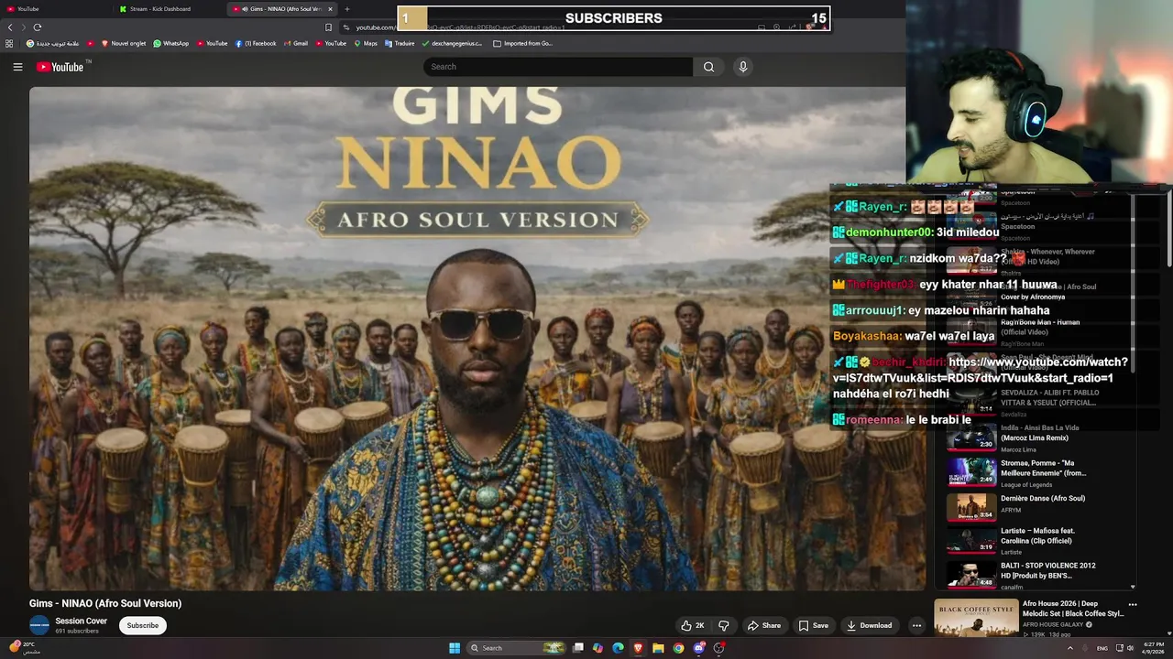
Task: Play Lartiste - Mafiosa feat. Caroliina
Action: [1039, 541]
